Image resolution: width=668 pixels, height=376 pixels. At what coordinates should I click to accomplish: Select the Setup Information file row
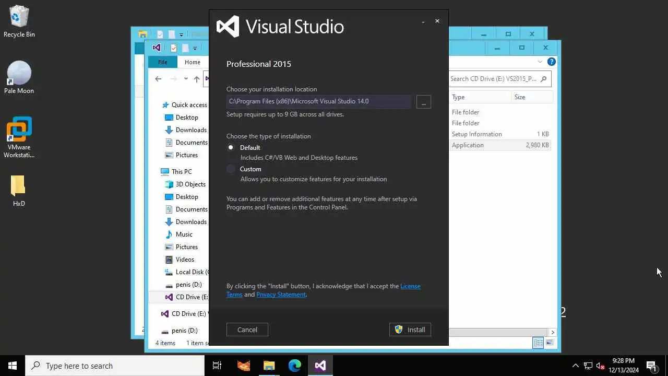(500, 134)
